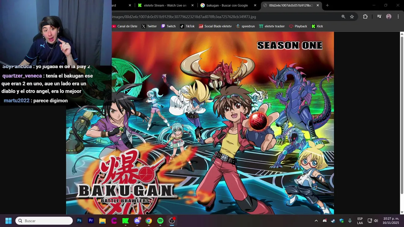The image size is (404, 227).
Task: Click the Bakugan Season One image
Action: 200,123
